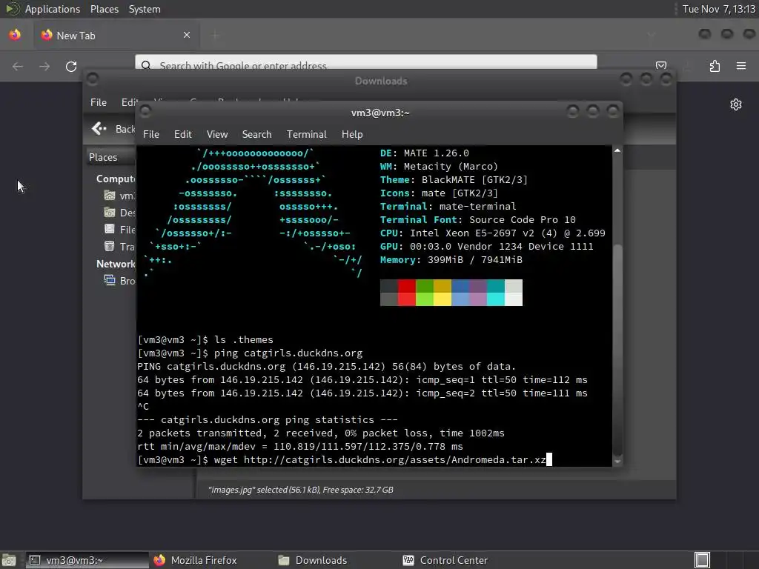
Task: Open the System menu in top panel
Action: (x=145, y=9)
